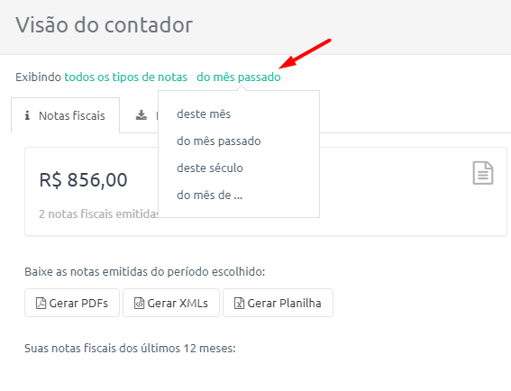Click the Gerar XMLs button

click(x=171, y=303)
